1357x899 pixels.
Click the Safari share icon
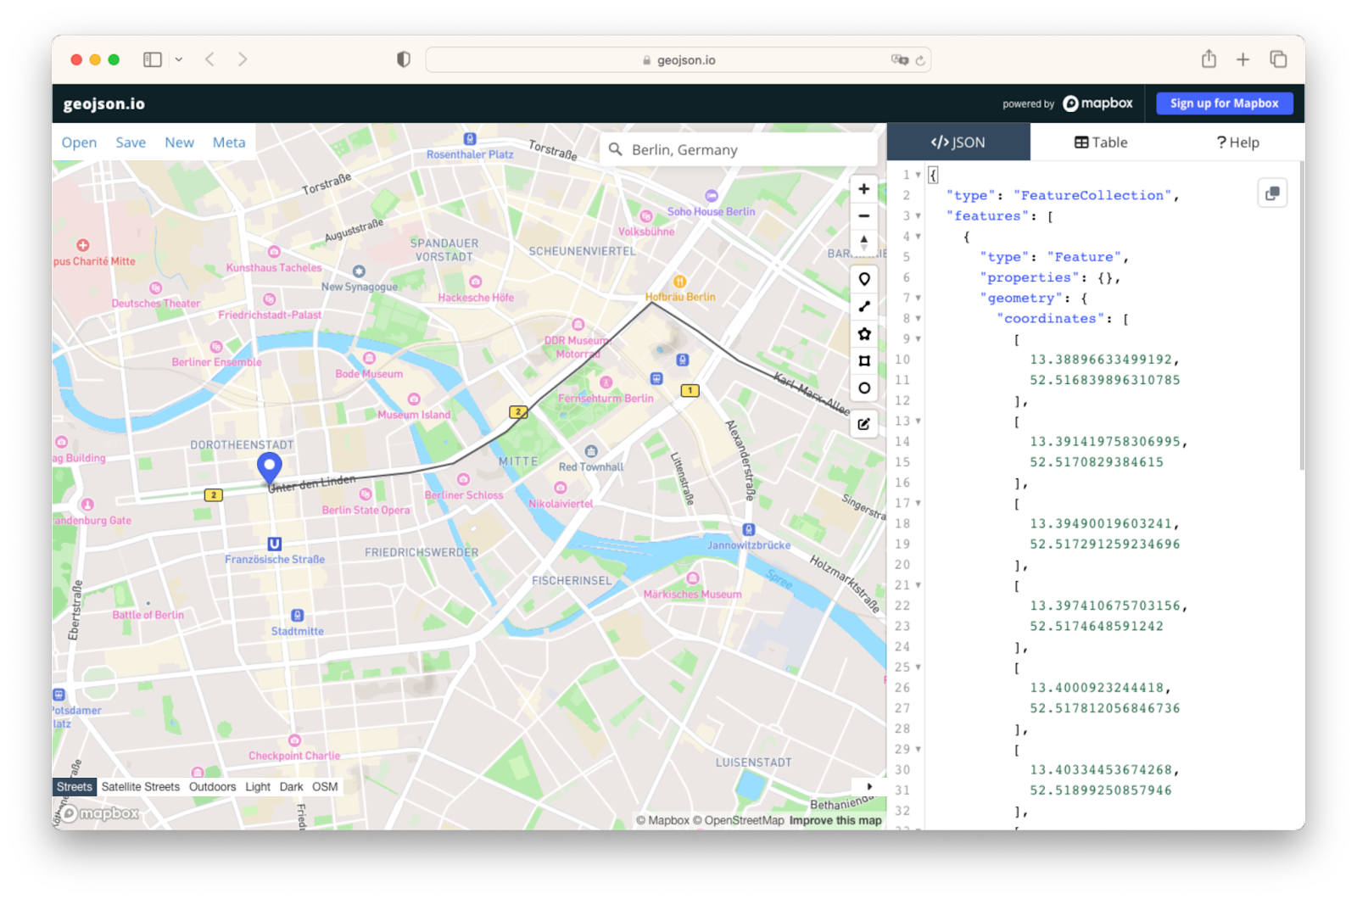pyautogui.click(x=1209, y=59)
